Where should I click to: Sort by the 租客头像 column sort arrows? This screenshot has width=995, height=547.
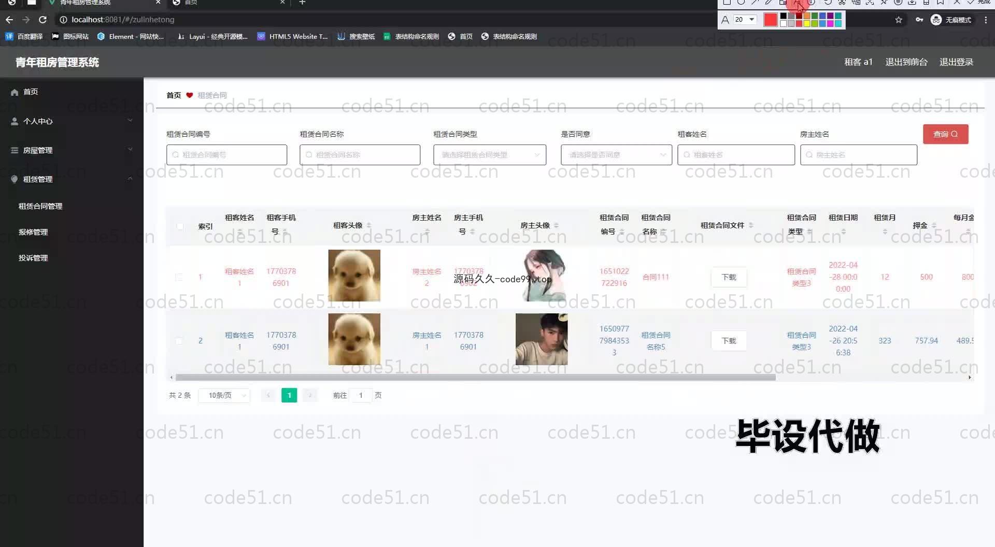(369, 225)
